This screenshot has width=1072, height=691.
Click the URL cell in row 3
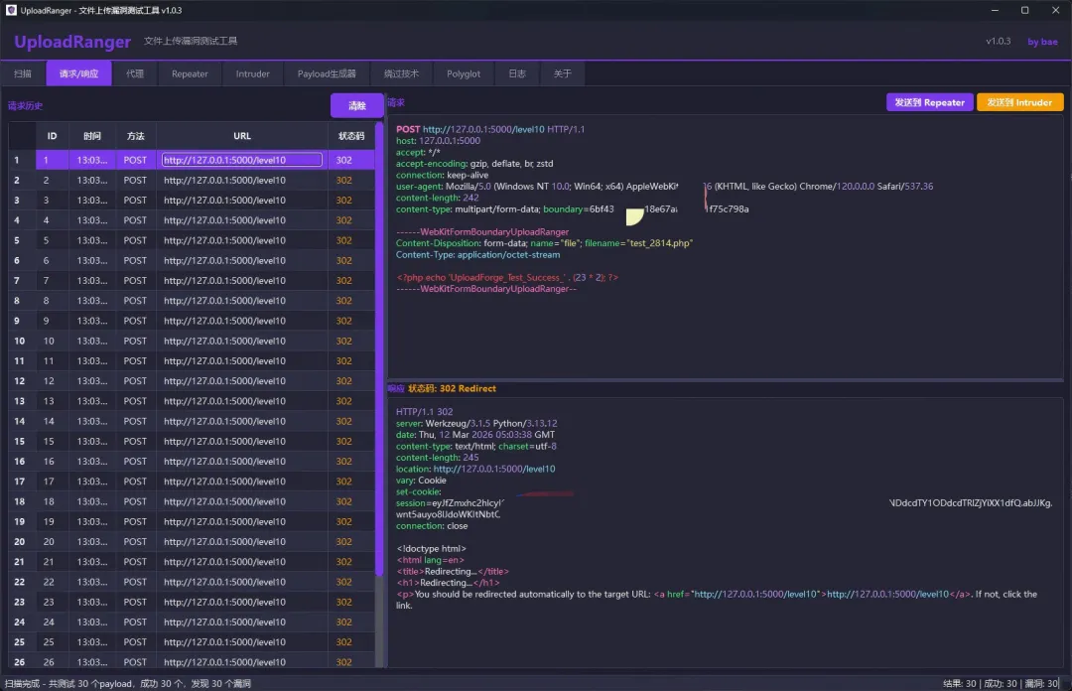click(242, 201)
